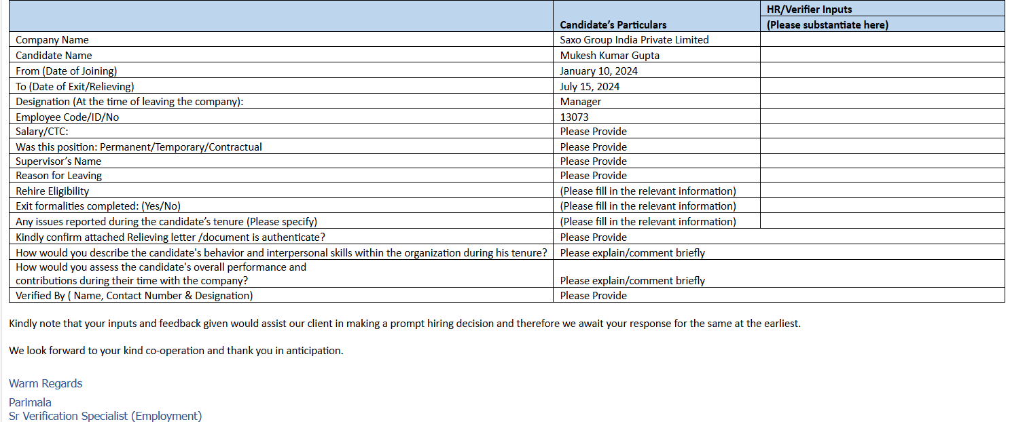Image resolution: width=1010 pixels, height=422 pixels.
Task: Click HR input cell for Designation row
Action: tap(882, 102)
